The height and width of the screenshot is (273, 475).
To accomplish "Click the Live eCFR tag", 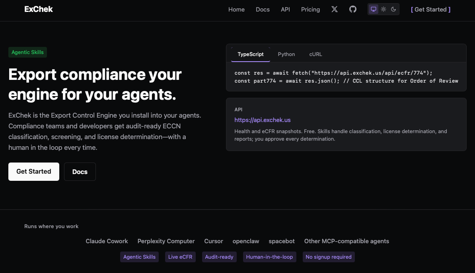I will tap(180, 257).
